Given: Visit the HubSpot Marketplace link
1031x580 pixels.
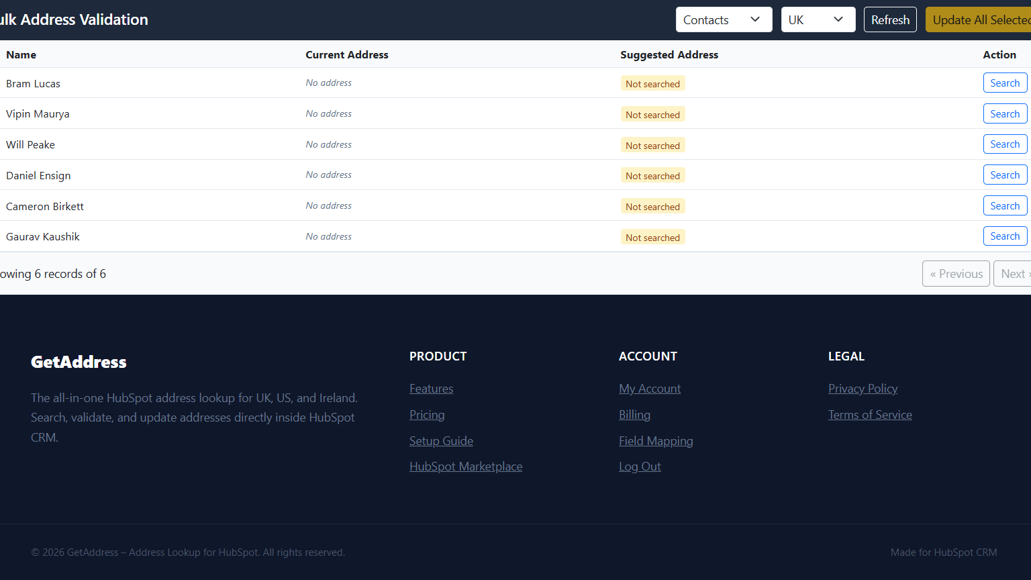Looking at the screenshot, I should [466, 466].
